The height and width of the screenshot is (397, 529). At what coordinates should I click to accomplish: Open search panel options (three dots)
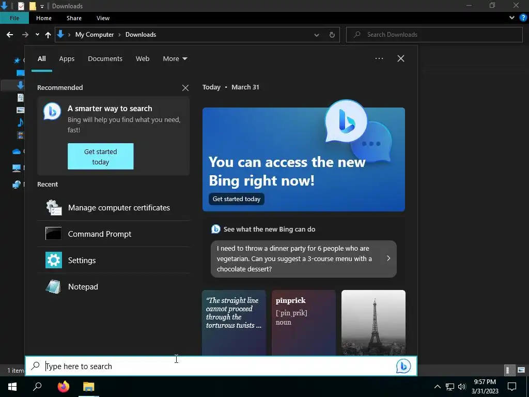(x=379, y=58)
